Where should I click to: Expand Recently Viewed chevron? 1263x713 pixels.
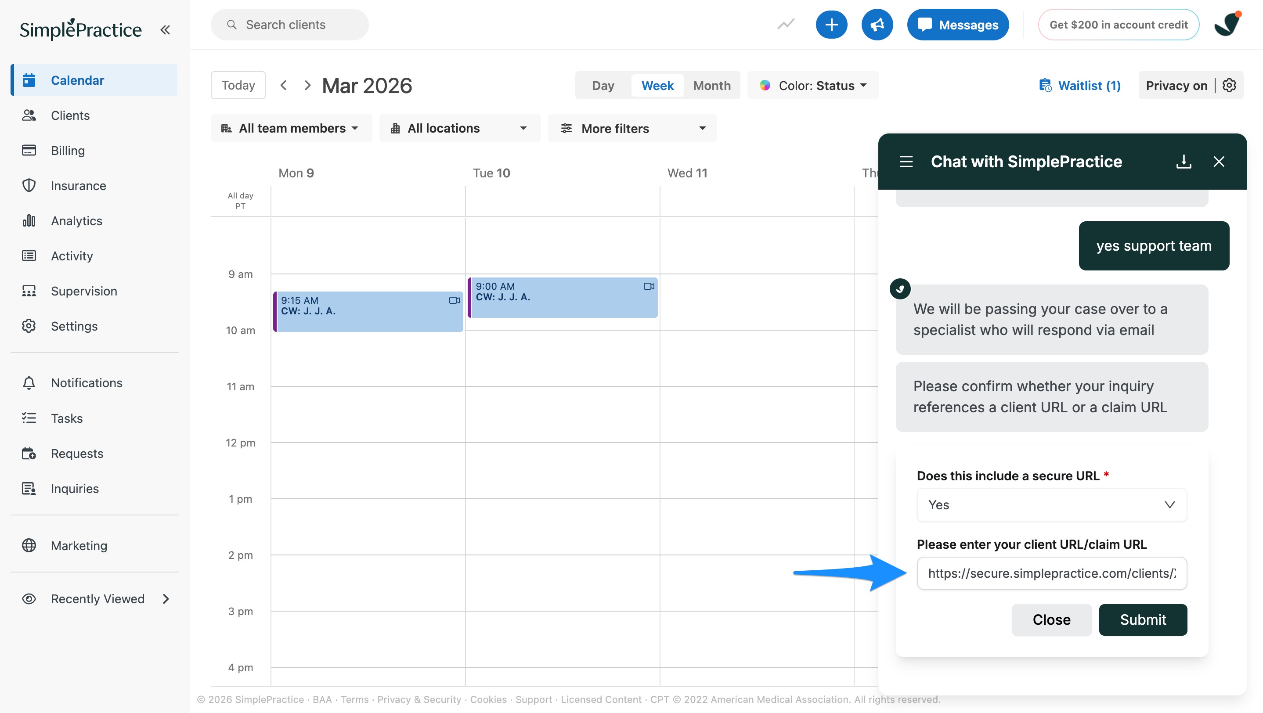coord(166,599)
